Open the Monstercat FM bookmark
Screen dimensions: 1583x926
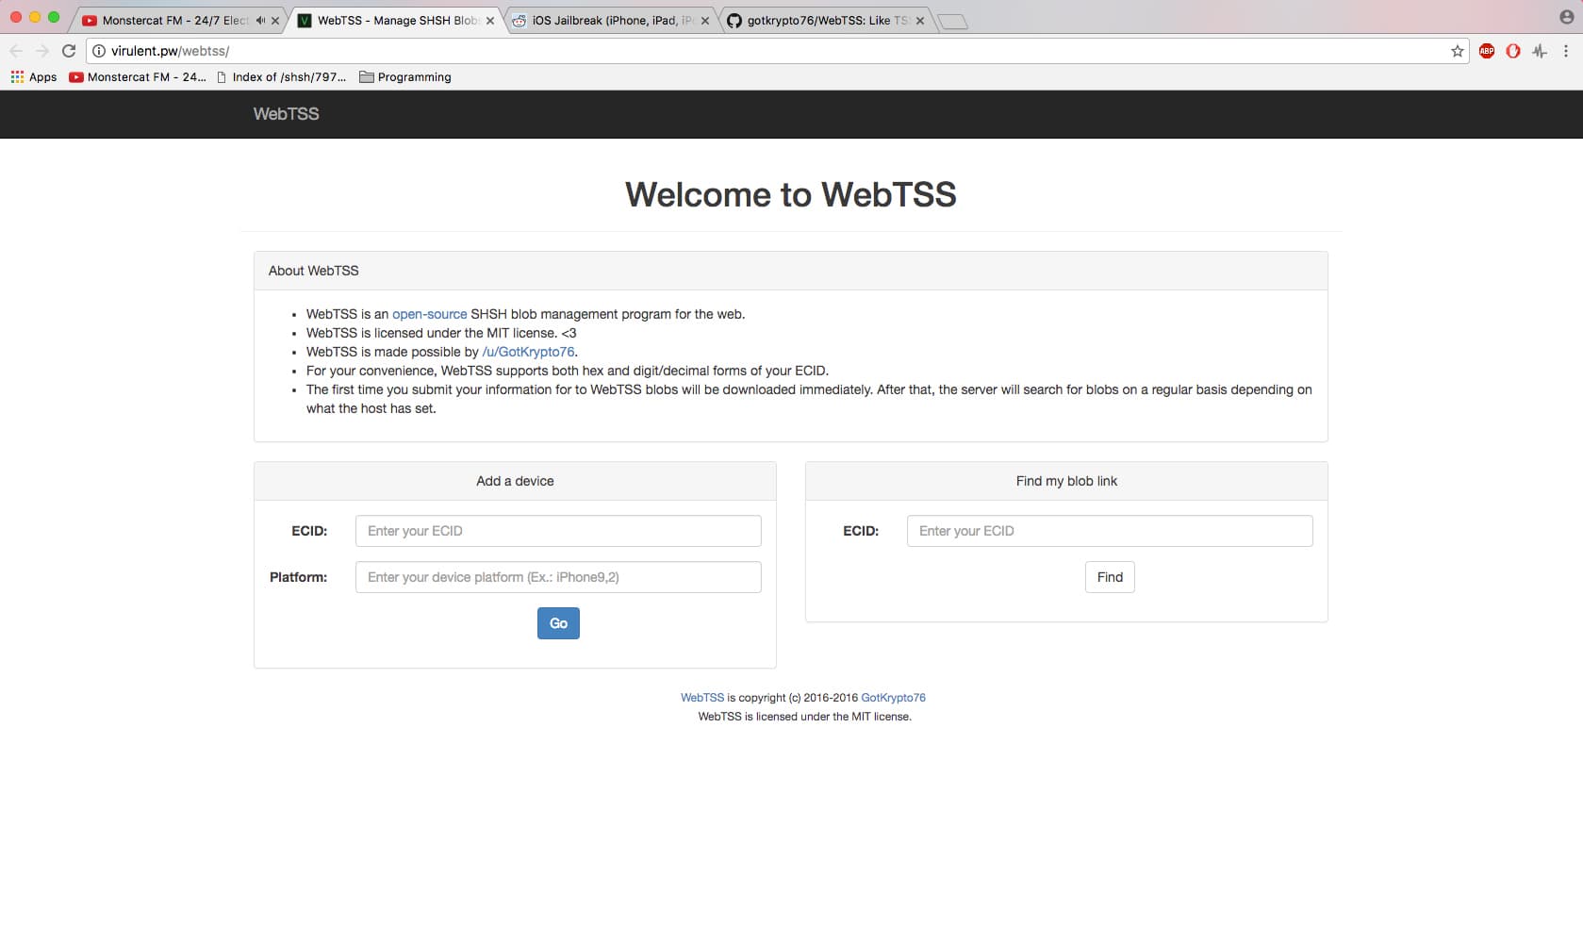coord(138,76)
